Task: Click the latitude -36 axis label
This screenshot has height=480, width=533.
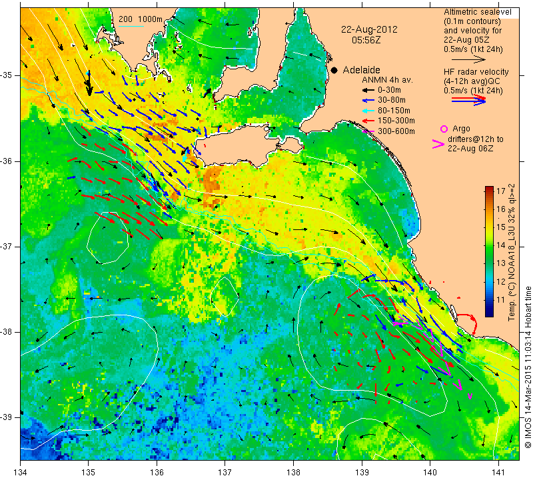Action: [7, 161]
